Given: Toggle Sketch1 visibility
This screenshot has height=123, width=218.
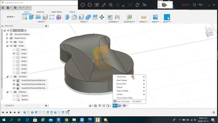Looking at the screenshot, I should tap(14, 96).
